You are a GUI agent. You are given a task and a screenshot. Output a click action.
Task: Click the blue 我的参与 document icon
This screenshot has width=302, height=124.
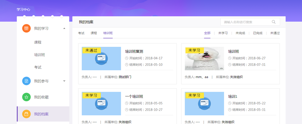[26, 81]
